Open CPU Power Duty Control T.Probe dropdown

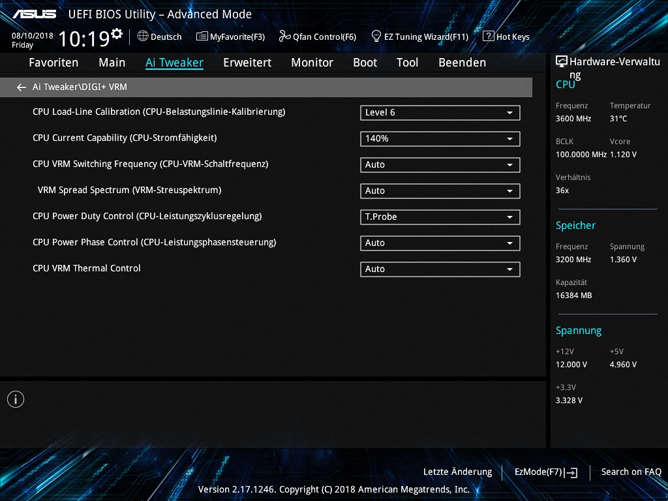coord(440,217)
